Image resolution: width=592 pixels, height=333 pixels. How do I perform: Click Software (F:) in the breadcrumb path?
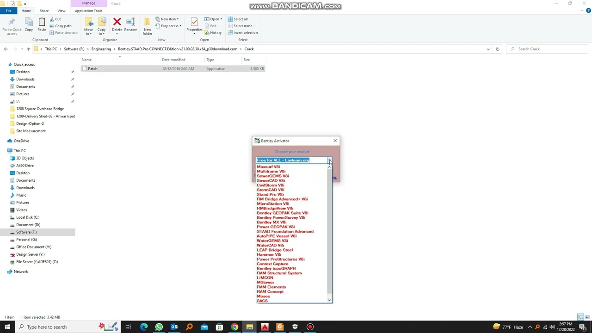point(74,49)
